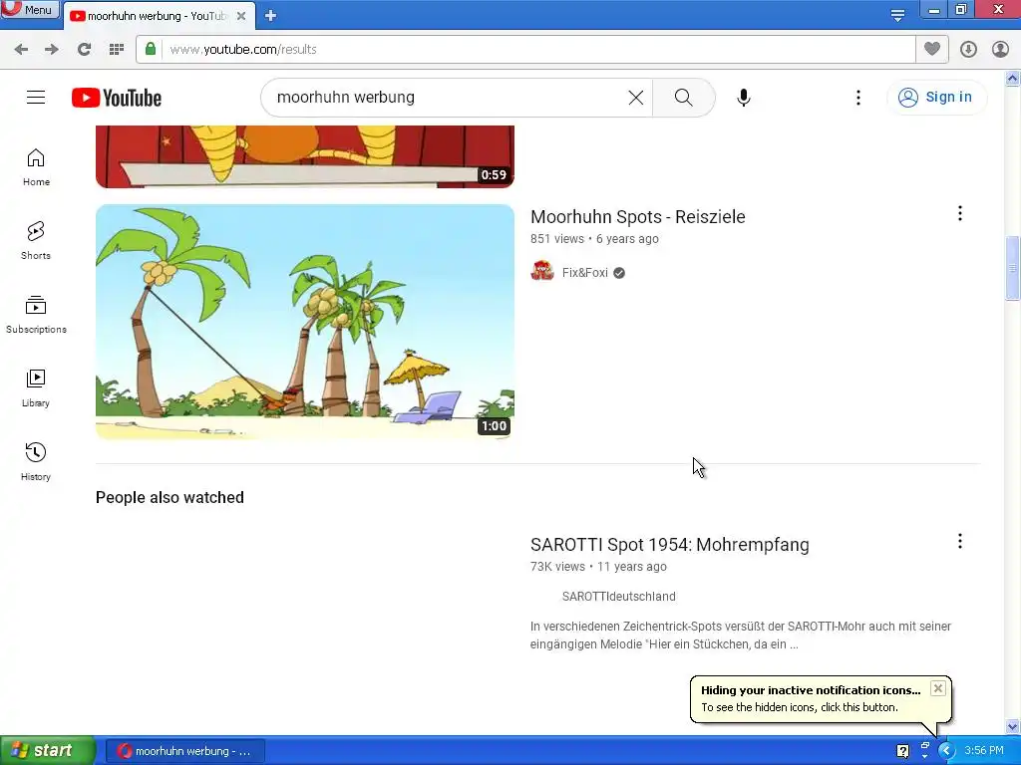The image size is (1021, 765).
Task: Start voice search with microphone
Action: (x=744, y=98)
